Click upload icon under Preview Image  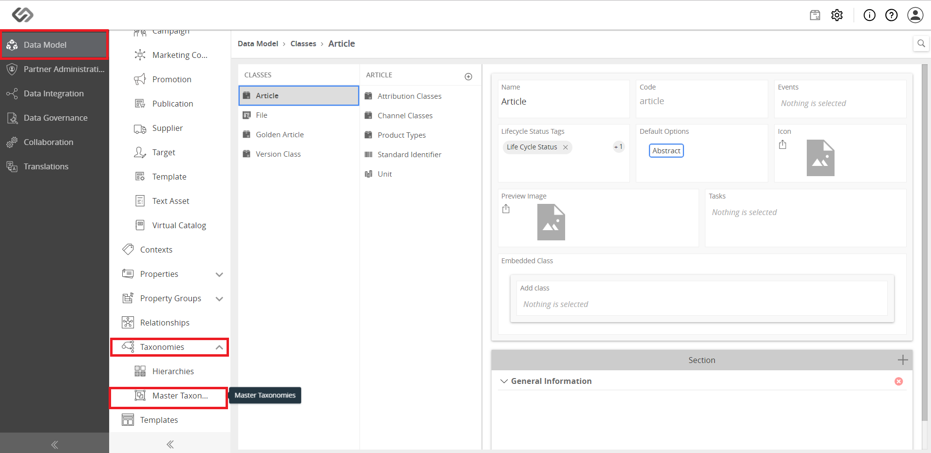pos(506,209)
